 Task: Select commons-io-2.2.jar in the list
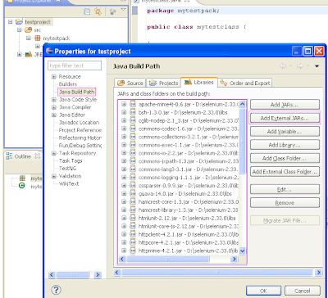[189, 153]
